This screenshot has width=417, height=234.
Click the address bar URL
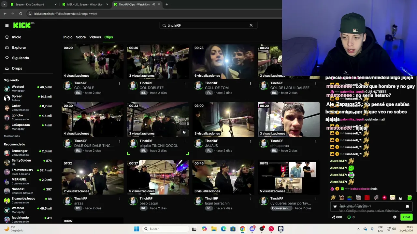pyautogui.click(x=66, y=14)
